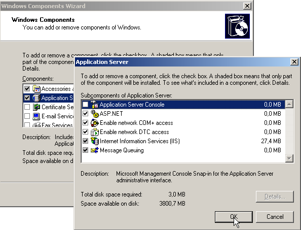
Task: Select the Enable network COM+ access icon
Action: [x=94, y=123]
